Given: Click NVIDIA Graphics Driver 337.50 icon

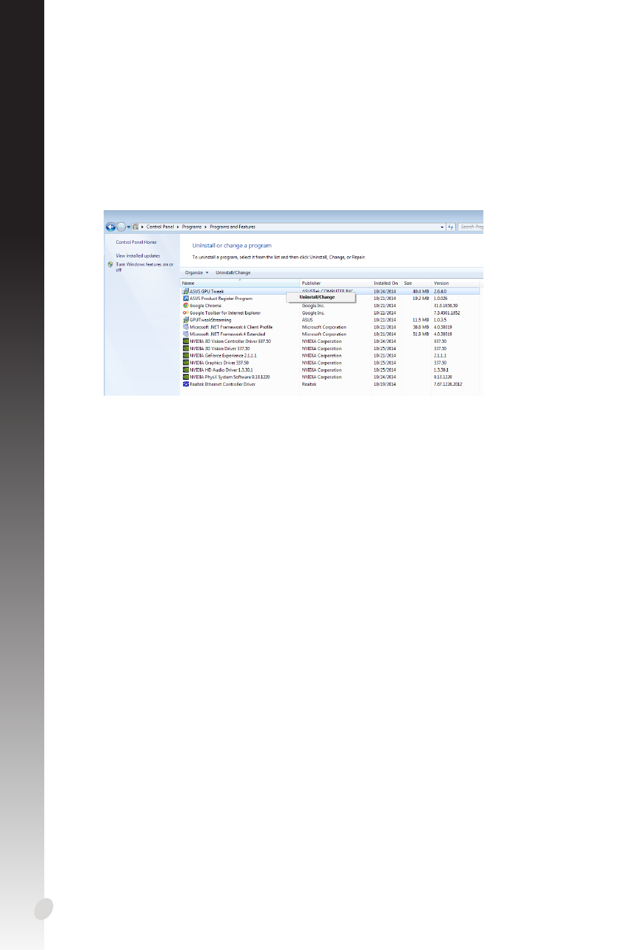Looking at the screenshot, I should pos(186,363).
